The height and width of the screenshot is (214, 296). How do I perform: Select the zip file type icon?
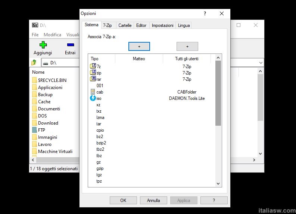tap(93, 73)
